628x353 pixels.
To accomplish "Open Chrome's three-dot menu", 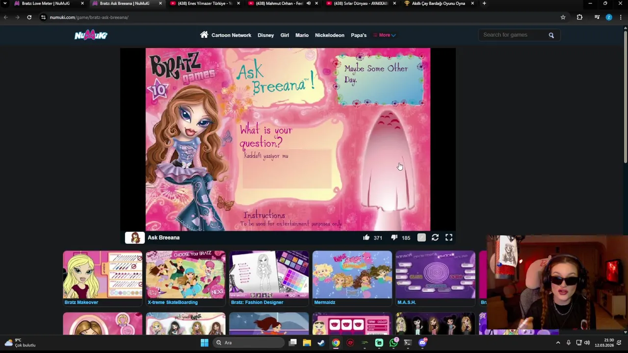I will coord(620,17).
